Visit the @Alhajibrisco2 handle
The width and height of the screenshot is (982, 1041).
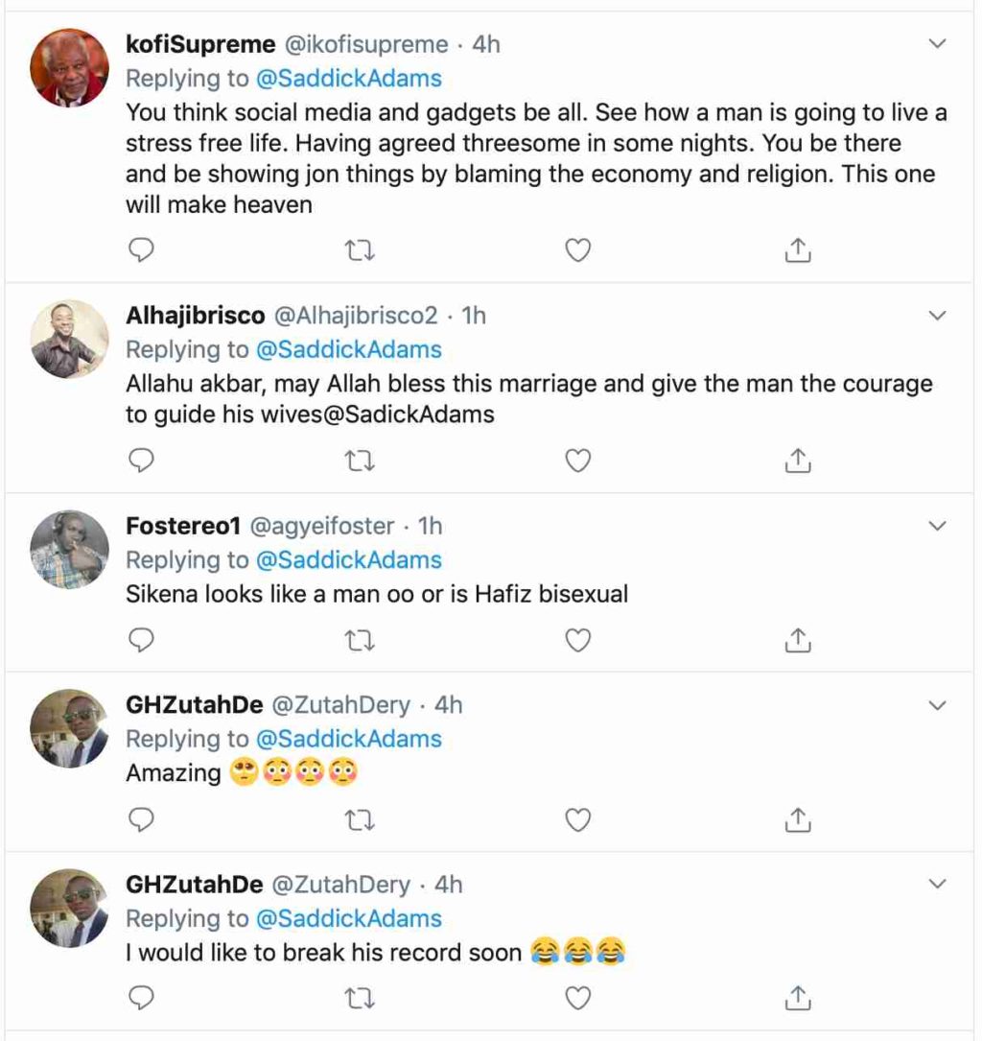point(357,315)
